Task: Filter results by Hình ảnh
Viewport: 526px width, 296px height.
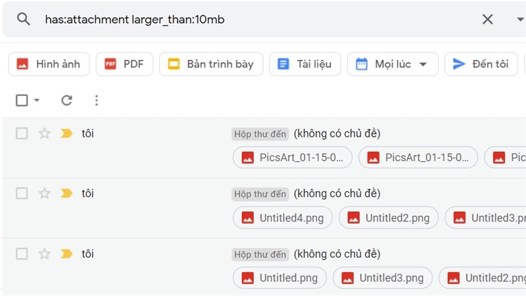Action: click(x=49, y=64)
